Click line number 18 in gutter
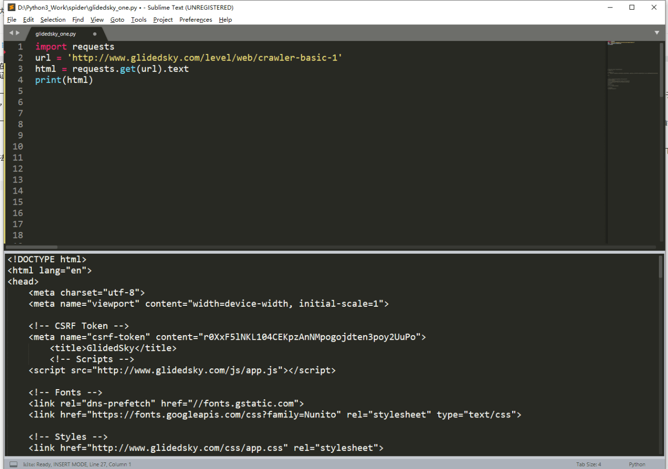Screen dimensions: 668x469 click(18, 236)
